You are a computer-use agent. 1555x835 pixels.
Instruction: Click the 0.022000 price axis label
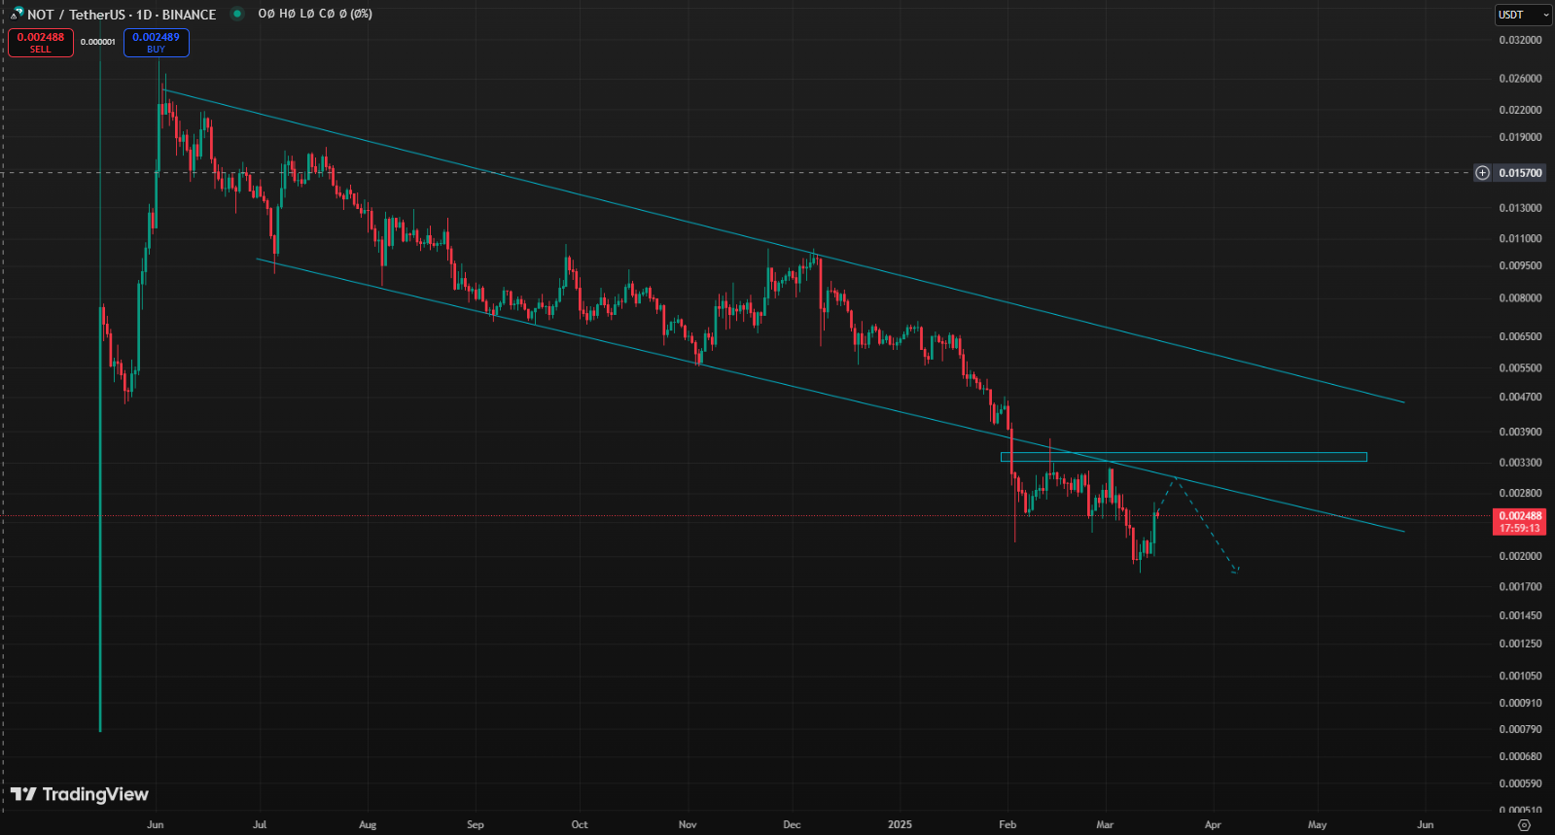point(1520,110)
